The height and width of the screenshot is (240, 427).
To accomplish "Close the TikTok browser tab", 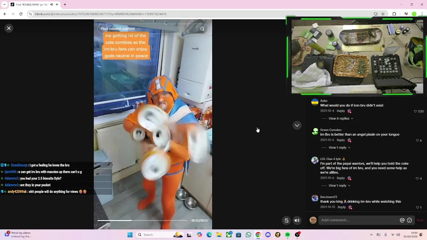I will point(57,5).
